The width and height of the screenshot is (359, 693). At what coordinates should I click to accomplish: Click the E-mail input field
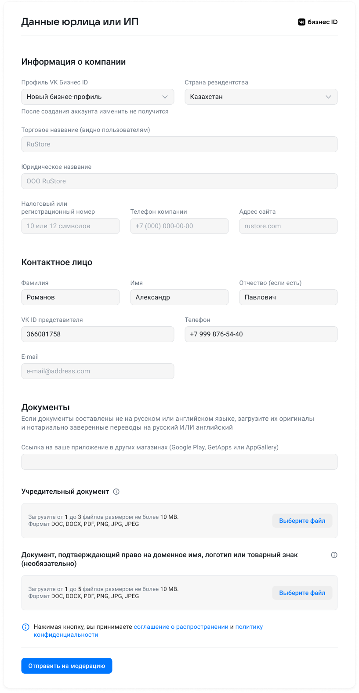[x=98, y=371]
